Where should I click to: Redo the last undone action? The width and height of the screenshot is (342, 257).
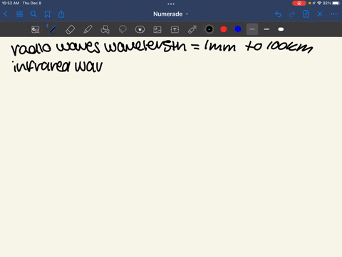(x=292, y=14)
